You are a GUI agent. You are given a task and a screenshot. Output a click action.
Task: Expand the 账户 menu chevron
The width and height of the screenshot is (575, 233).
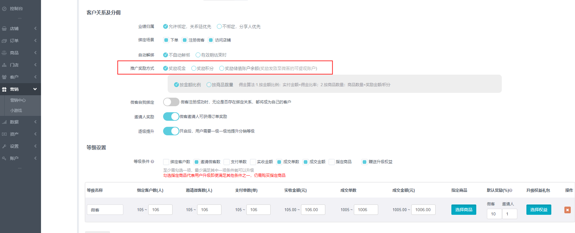pos(35,158)
